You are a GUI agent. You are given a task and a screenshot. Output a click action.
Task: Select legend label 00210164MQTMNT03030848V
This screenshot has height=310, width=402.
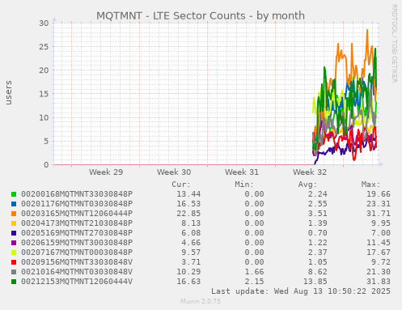(77, 272)
